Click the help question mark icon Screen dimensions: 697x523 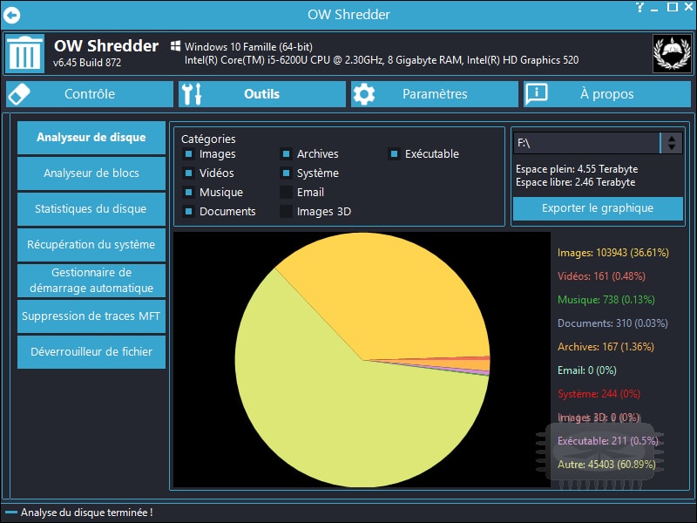click(x=639, y=7)
